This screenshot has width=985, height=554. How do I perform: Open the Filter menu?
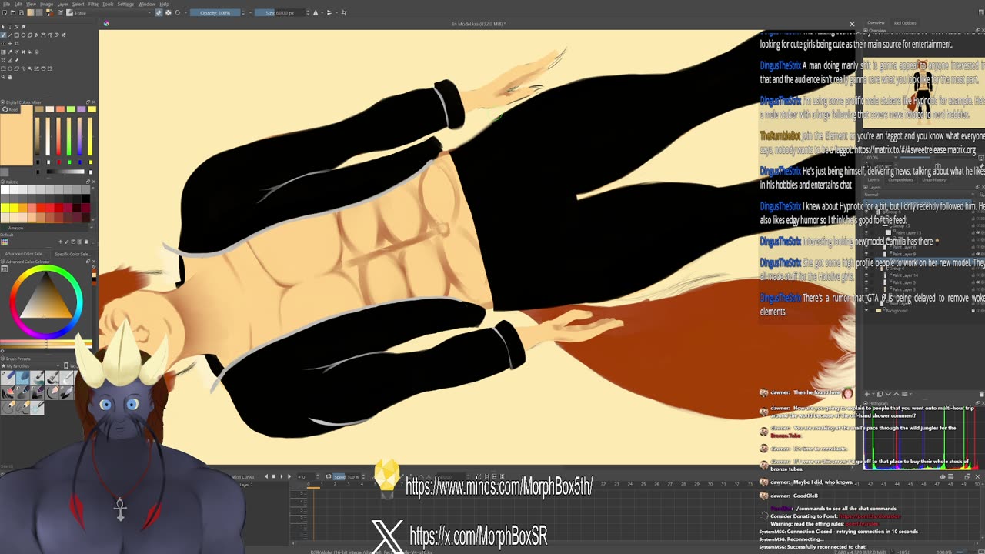(x=93, y=4)
